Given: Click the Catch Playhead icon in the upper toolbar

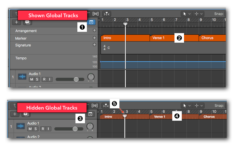Looking at the screenshot, I should pos(107,14).
